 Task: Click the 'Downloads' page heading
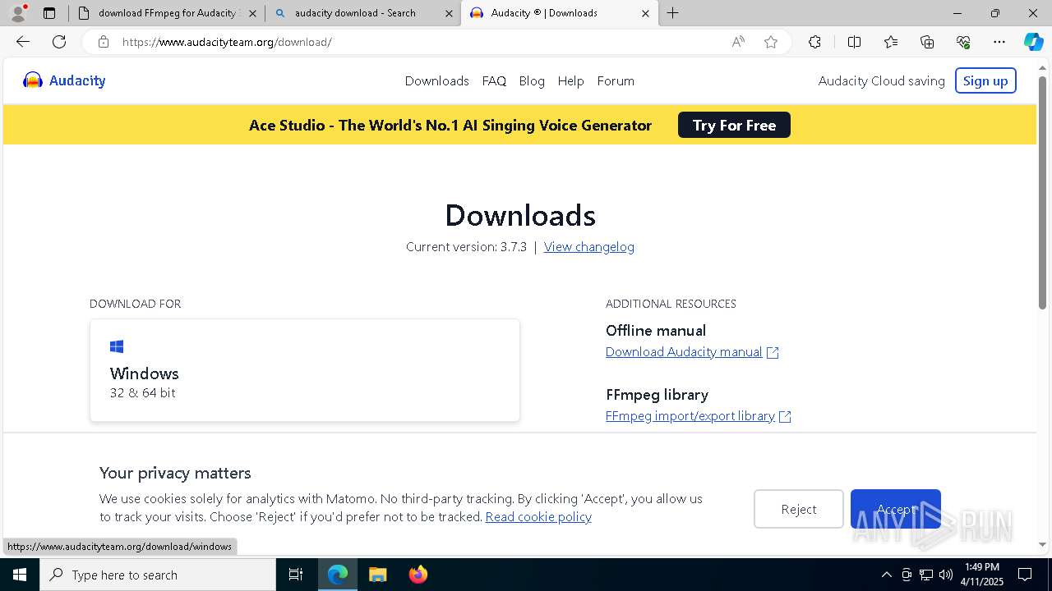(520, 215)
